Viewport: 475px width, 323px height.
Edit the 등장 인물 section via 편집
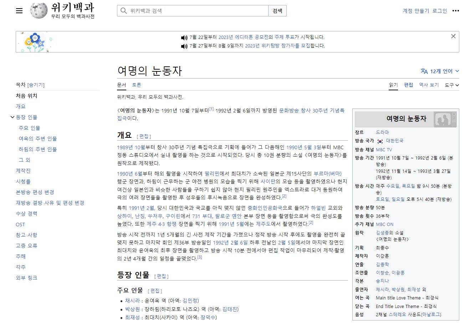point(161,276)
